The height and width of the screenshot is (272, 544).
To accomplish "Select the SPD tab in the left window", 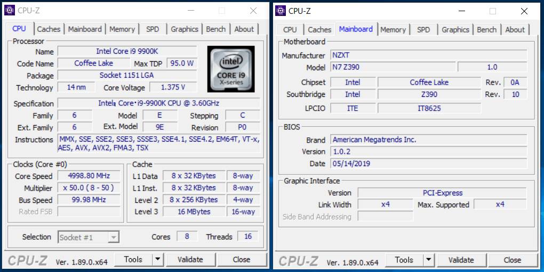I will [153, 29].
